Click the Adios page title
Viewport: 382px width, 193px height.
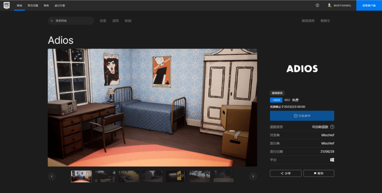click(x=61, y=40)
